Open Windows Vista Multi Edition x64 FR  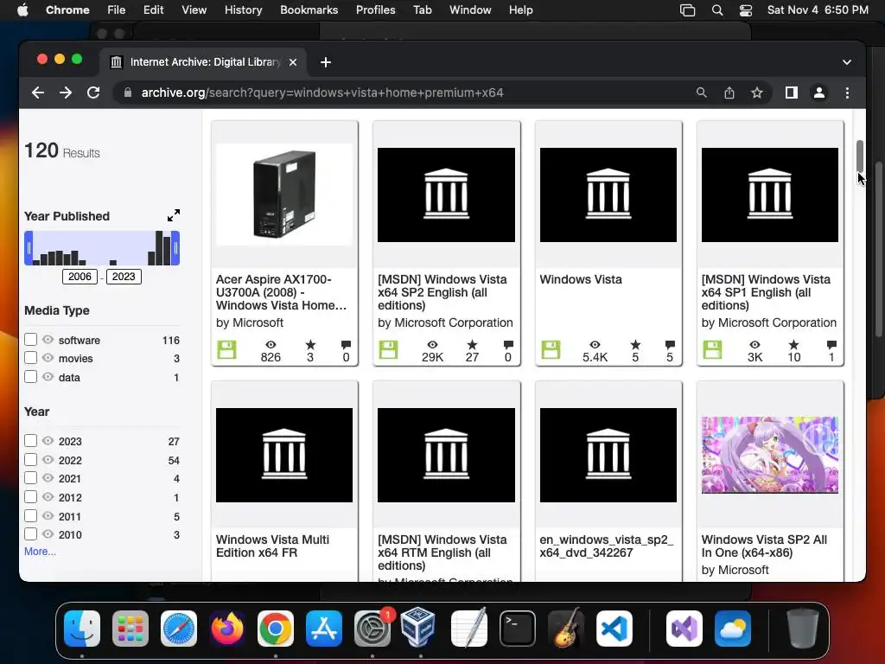[x=272, y=546]
